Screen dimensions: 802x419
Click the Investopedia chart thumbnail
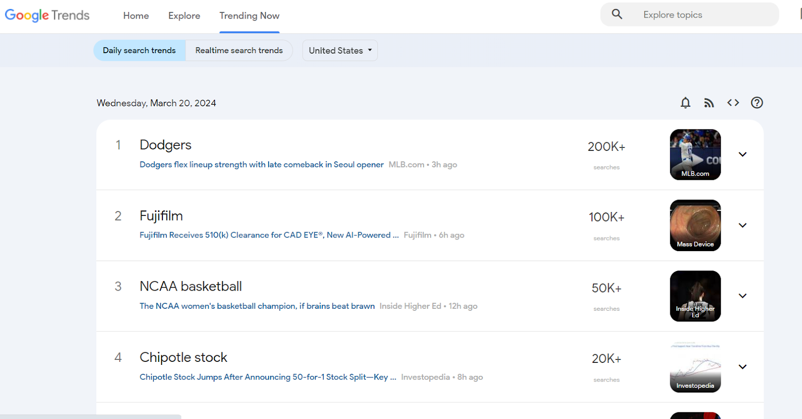695,367
